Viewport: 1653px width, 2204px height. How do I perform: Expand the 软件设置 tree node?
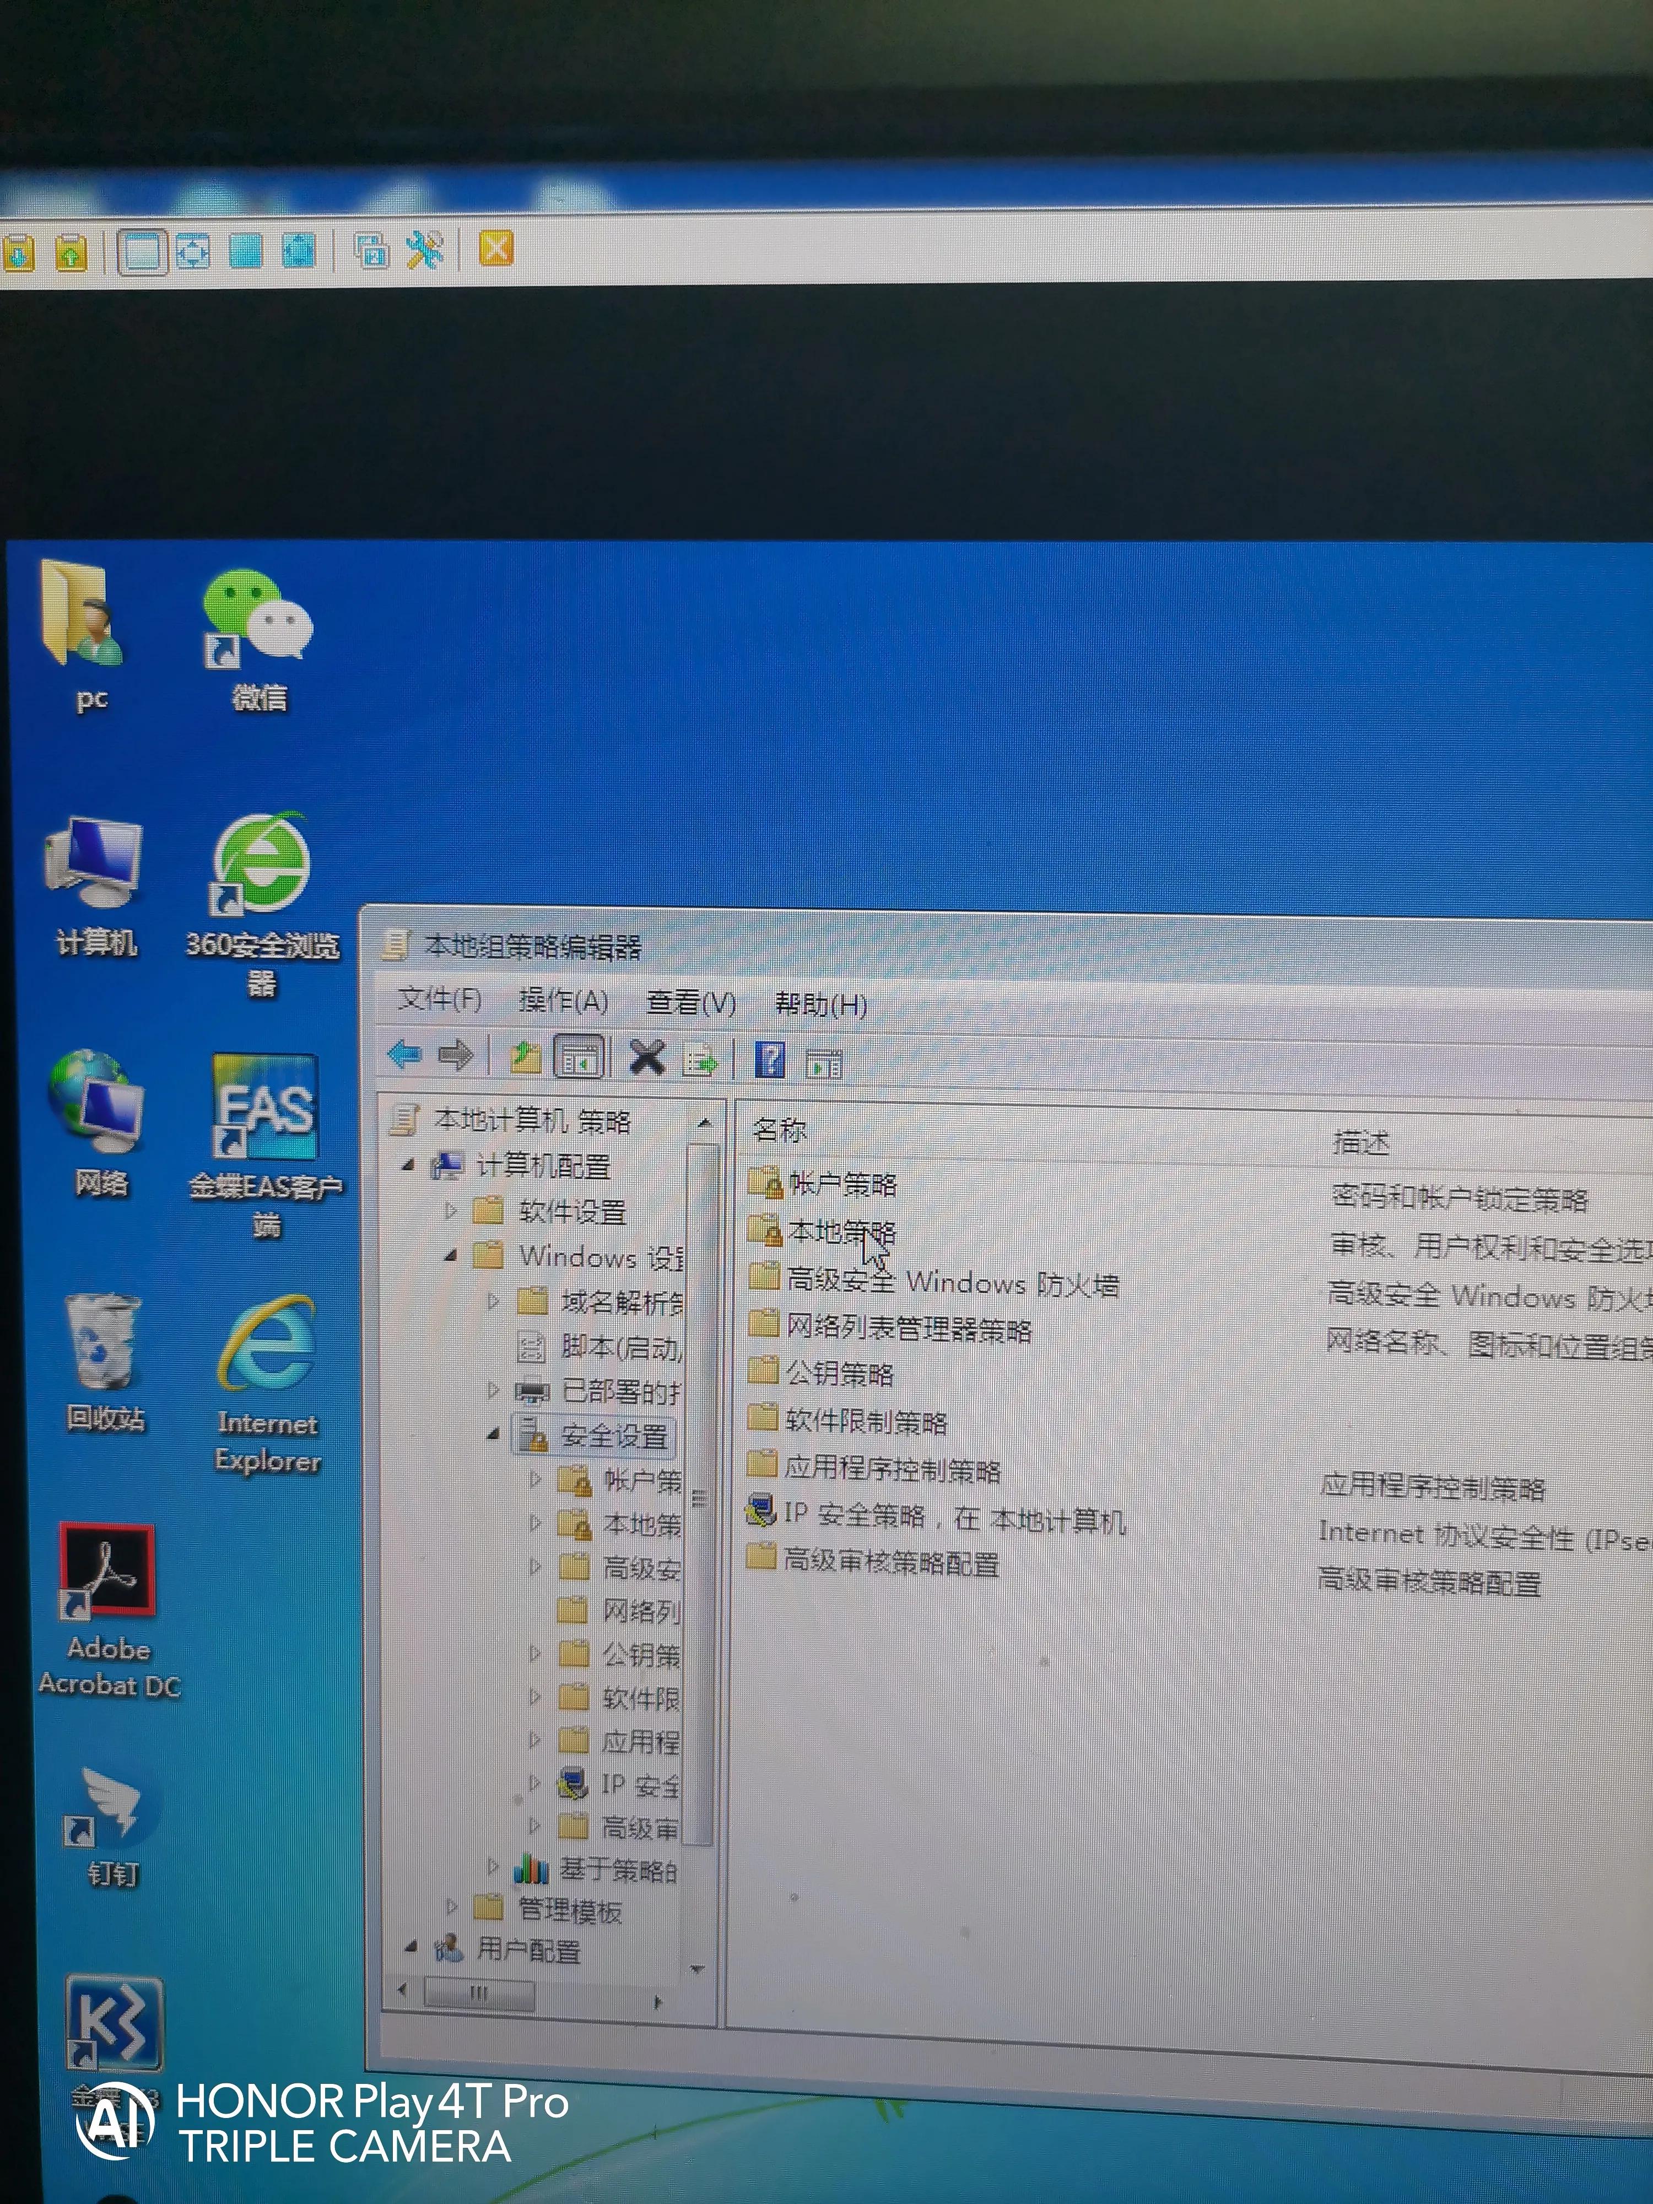tap(451, 1211)
